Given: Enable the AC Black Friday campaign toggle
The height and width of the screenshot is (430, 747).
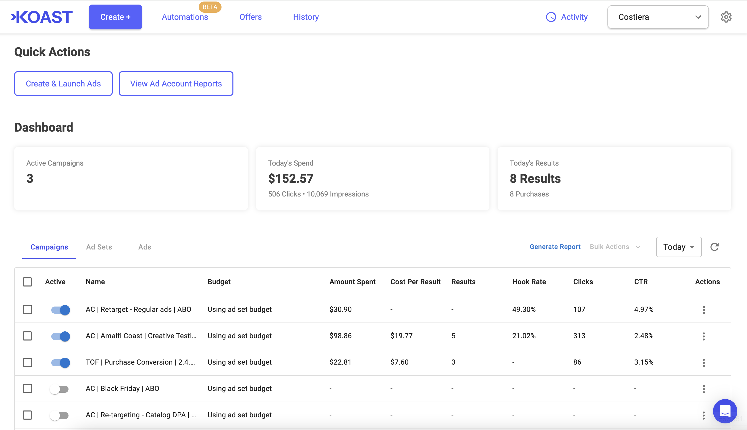Looking at the screenshot, I should tap(59, 389).
